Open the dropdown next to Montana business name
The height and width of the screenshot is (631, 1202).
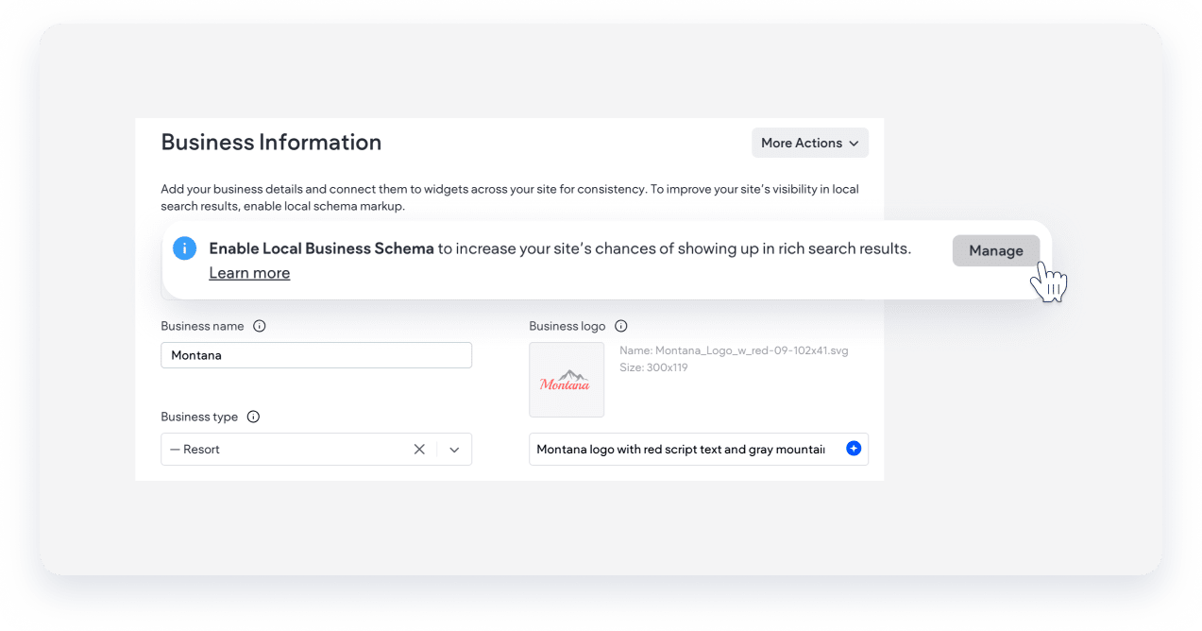tap(454, 449)
